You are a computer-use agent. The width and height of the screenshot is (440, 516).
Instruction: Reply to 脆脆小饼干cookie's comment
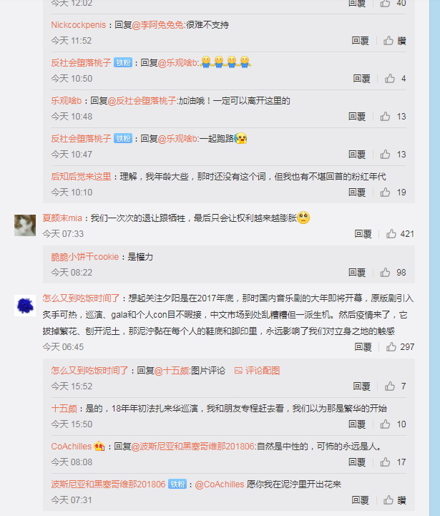pyautogui.click(x=357, y=273)
